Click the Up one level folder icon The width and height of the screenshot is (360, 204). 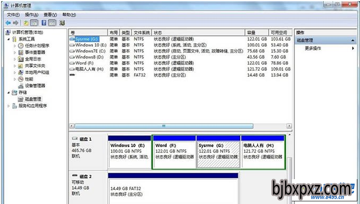click(26, 23)
